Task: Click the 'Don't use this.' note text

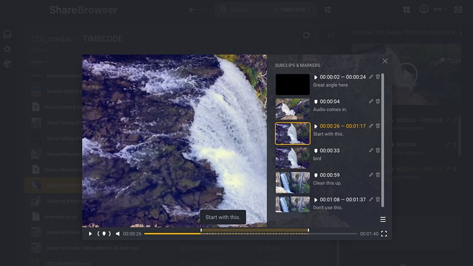Action: coord(328,207)
